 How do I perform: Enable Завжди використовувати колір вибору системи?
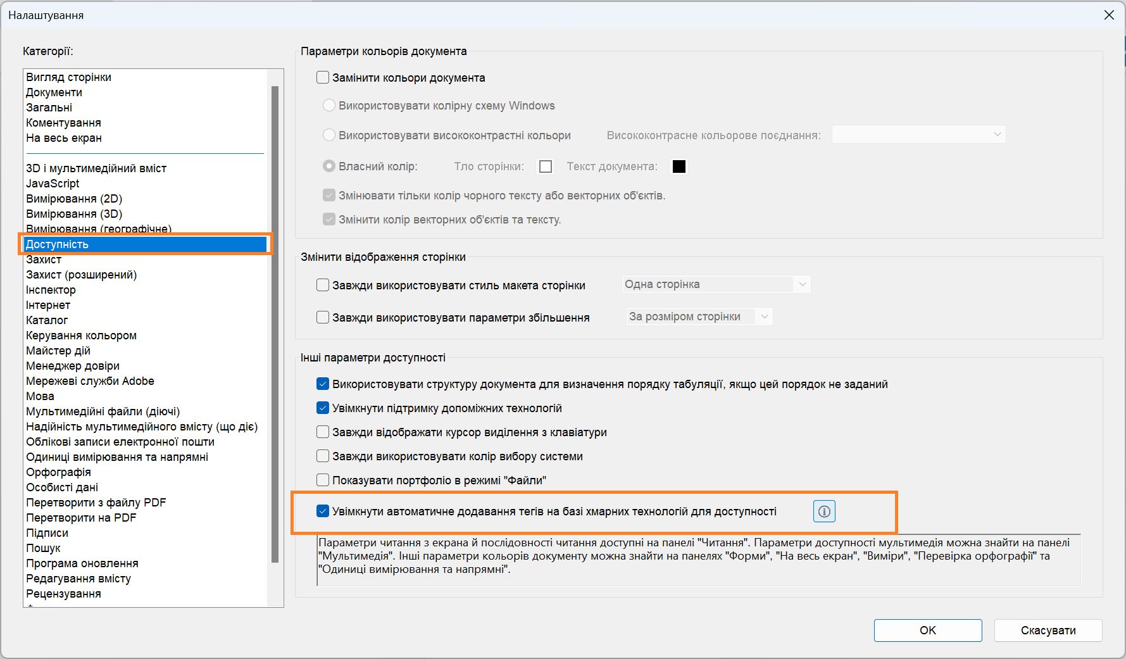point(323,456)
